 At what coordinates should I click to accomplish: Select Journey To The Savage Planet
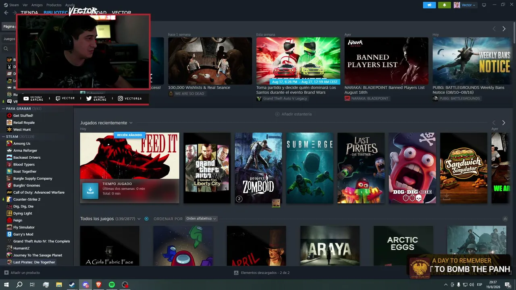pyautogui.click(x=37, y=255)
